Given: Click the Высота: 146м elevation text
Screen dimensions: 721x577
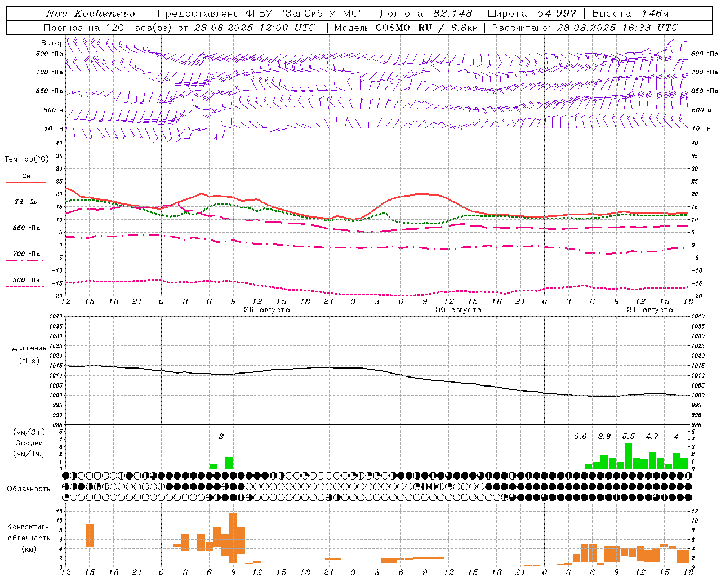Looking at the screenshot, I should coord(630,14).
